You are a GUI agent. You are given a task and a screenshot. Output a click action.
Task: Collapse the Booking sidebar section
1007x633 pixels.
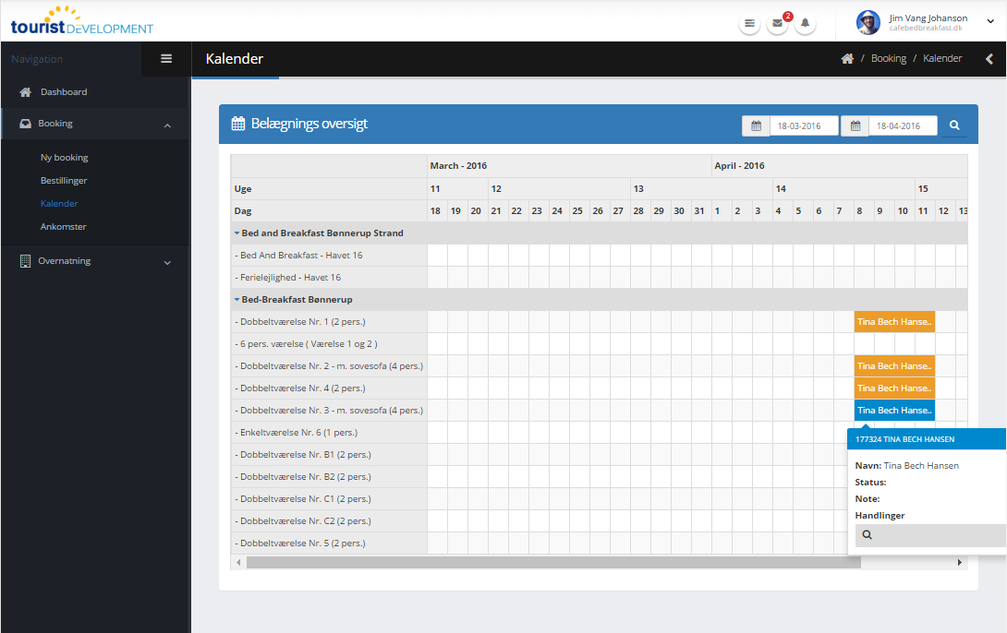coord(167,125)
